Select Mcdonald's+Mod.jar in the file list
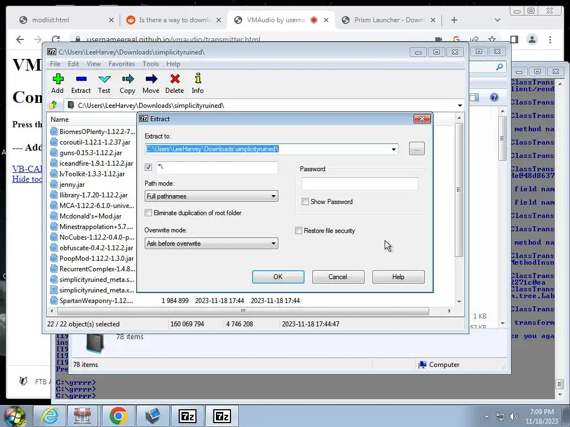 pyautogui.click(x=91, y=216)
